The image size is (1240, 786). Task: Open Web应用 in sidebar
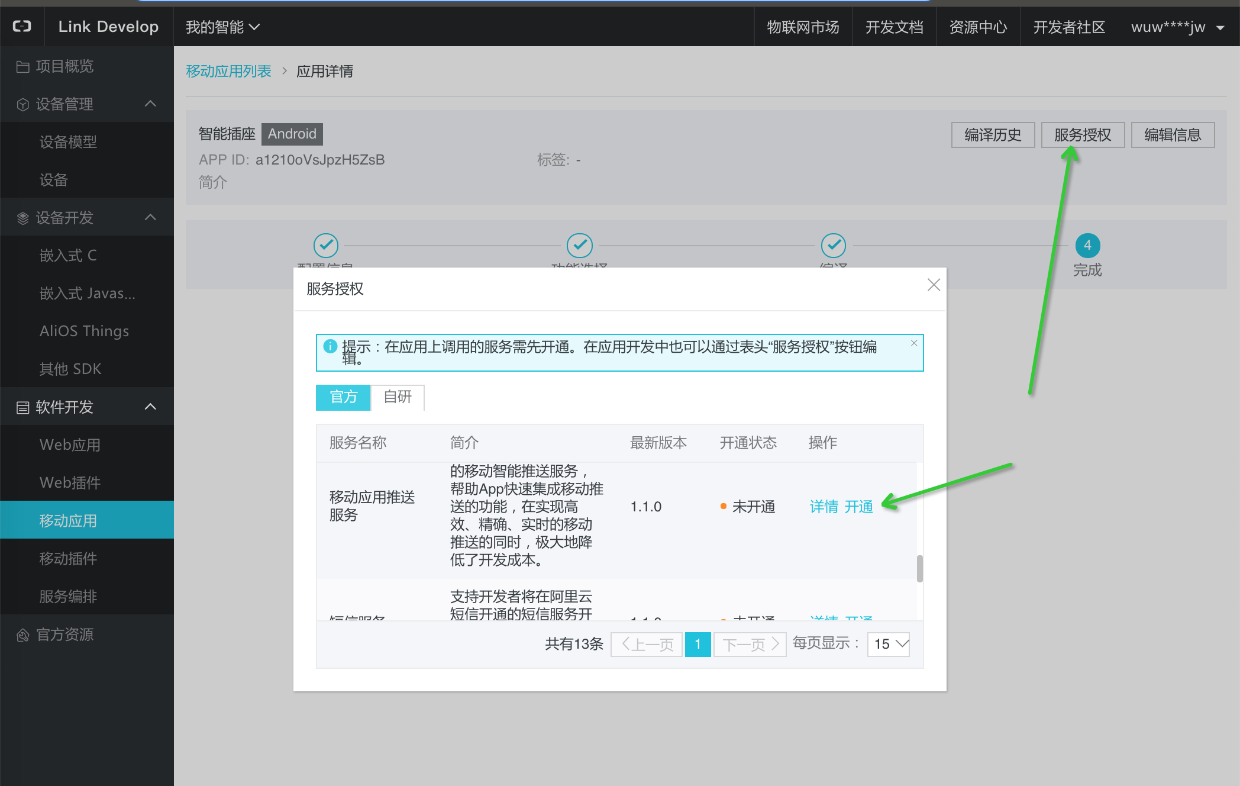[x=87, y=445]
